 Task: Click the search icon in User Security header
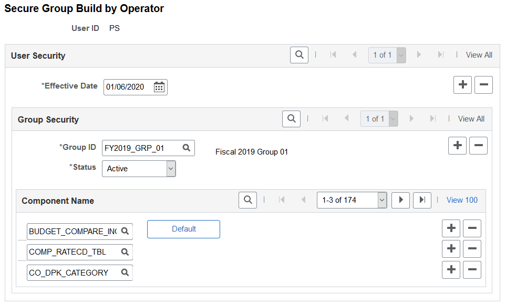(299, 54)
